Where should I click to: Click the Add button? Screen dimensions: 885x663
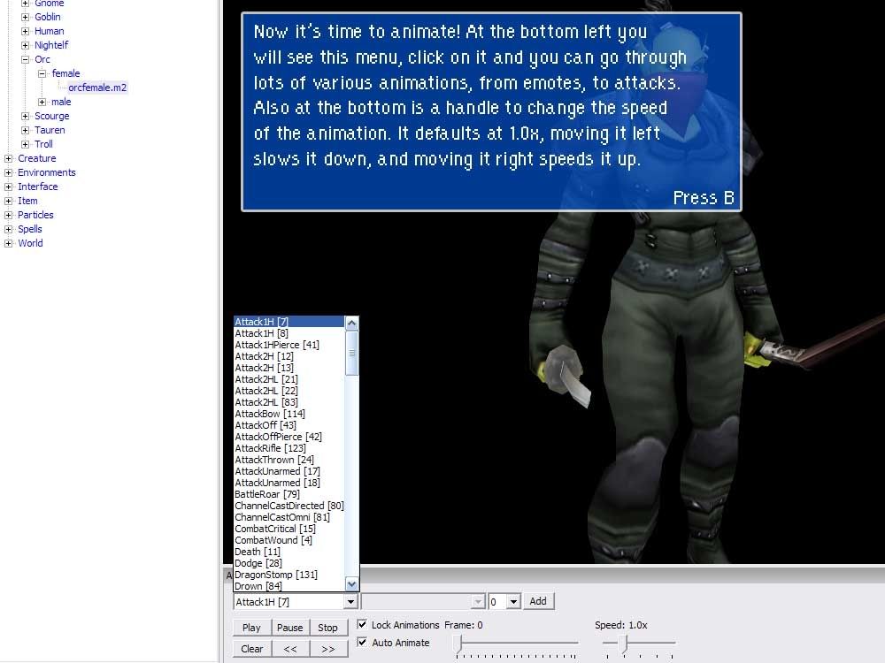(538, 601)
